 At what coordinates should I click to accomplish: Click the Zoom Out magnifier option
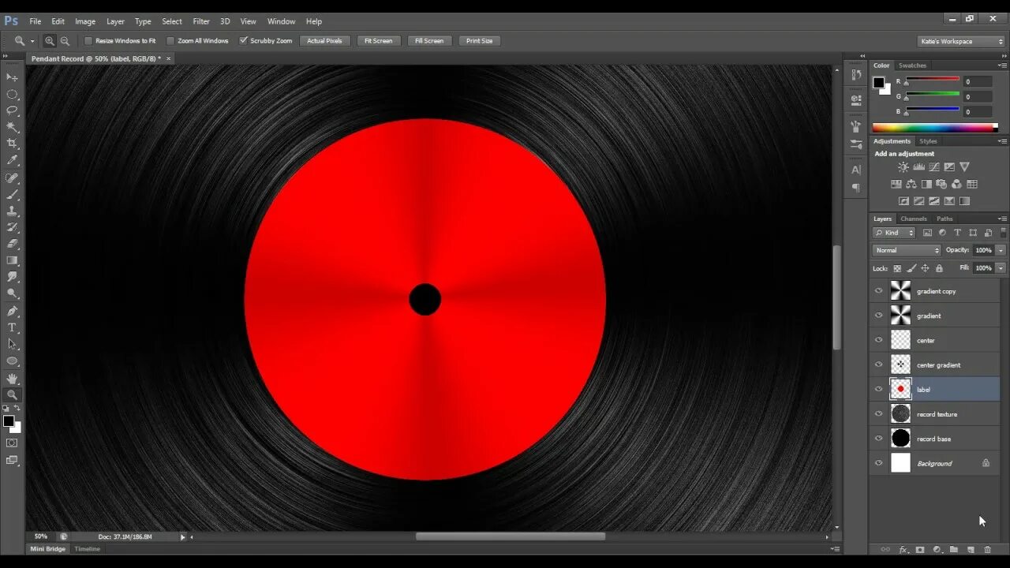65,41
